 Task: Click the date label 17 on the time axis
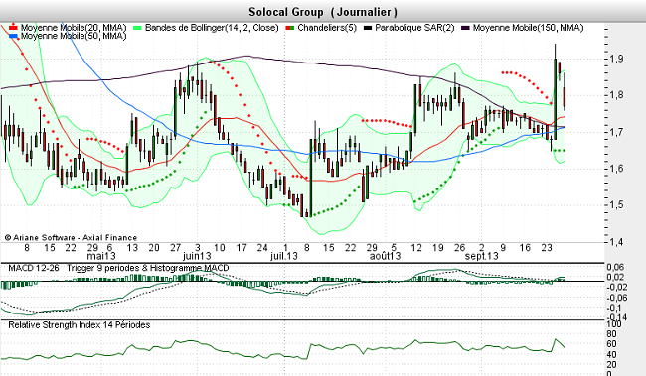[x=242, y=248]
